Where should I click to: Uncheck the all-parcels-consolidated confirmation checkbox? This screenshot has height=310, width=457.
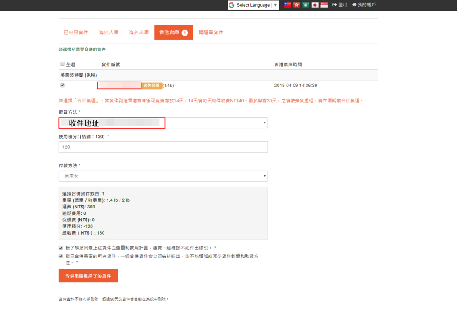[x=61, y=256]
